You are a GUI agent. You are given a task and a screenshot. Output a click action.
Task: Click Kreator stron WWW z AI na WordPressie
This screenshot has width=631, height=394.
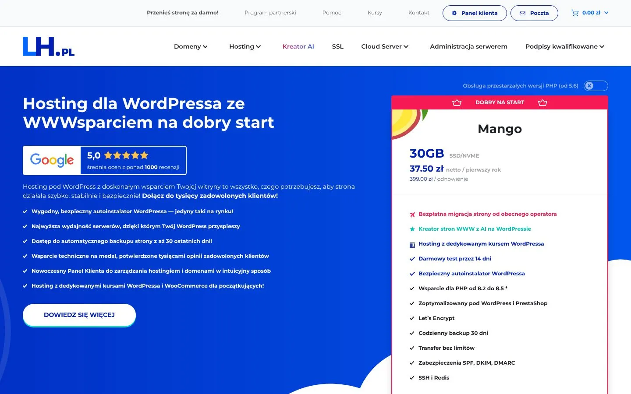point(475,229)
